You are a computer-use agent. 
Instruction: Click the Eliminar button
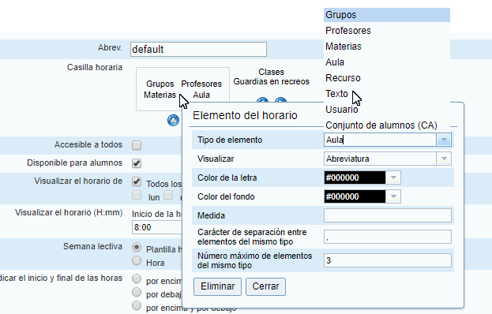click(217, 286)
